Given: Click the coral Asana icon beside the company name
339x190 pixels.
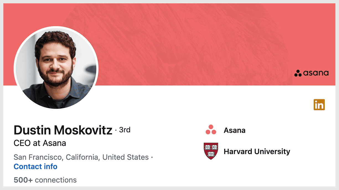Looking at the screenshot, I should tap(211, 130).
